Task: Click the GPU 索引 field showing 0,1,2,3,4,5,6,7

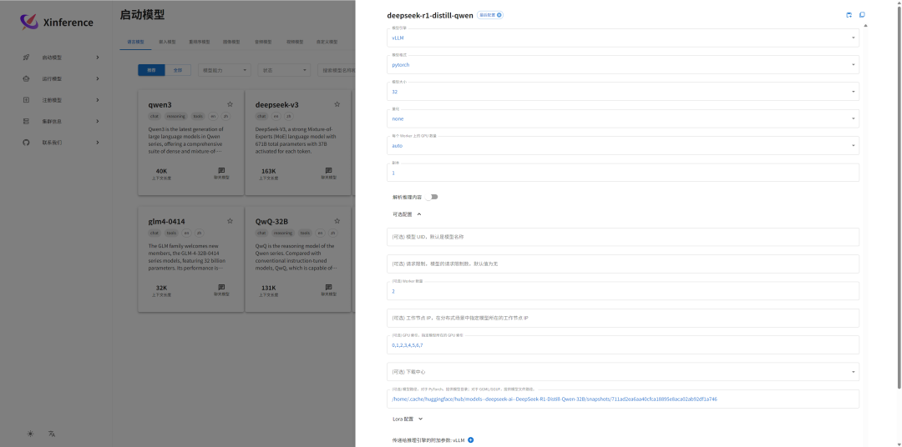Action: pos(623,344)
